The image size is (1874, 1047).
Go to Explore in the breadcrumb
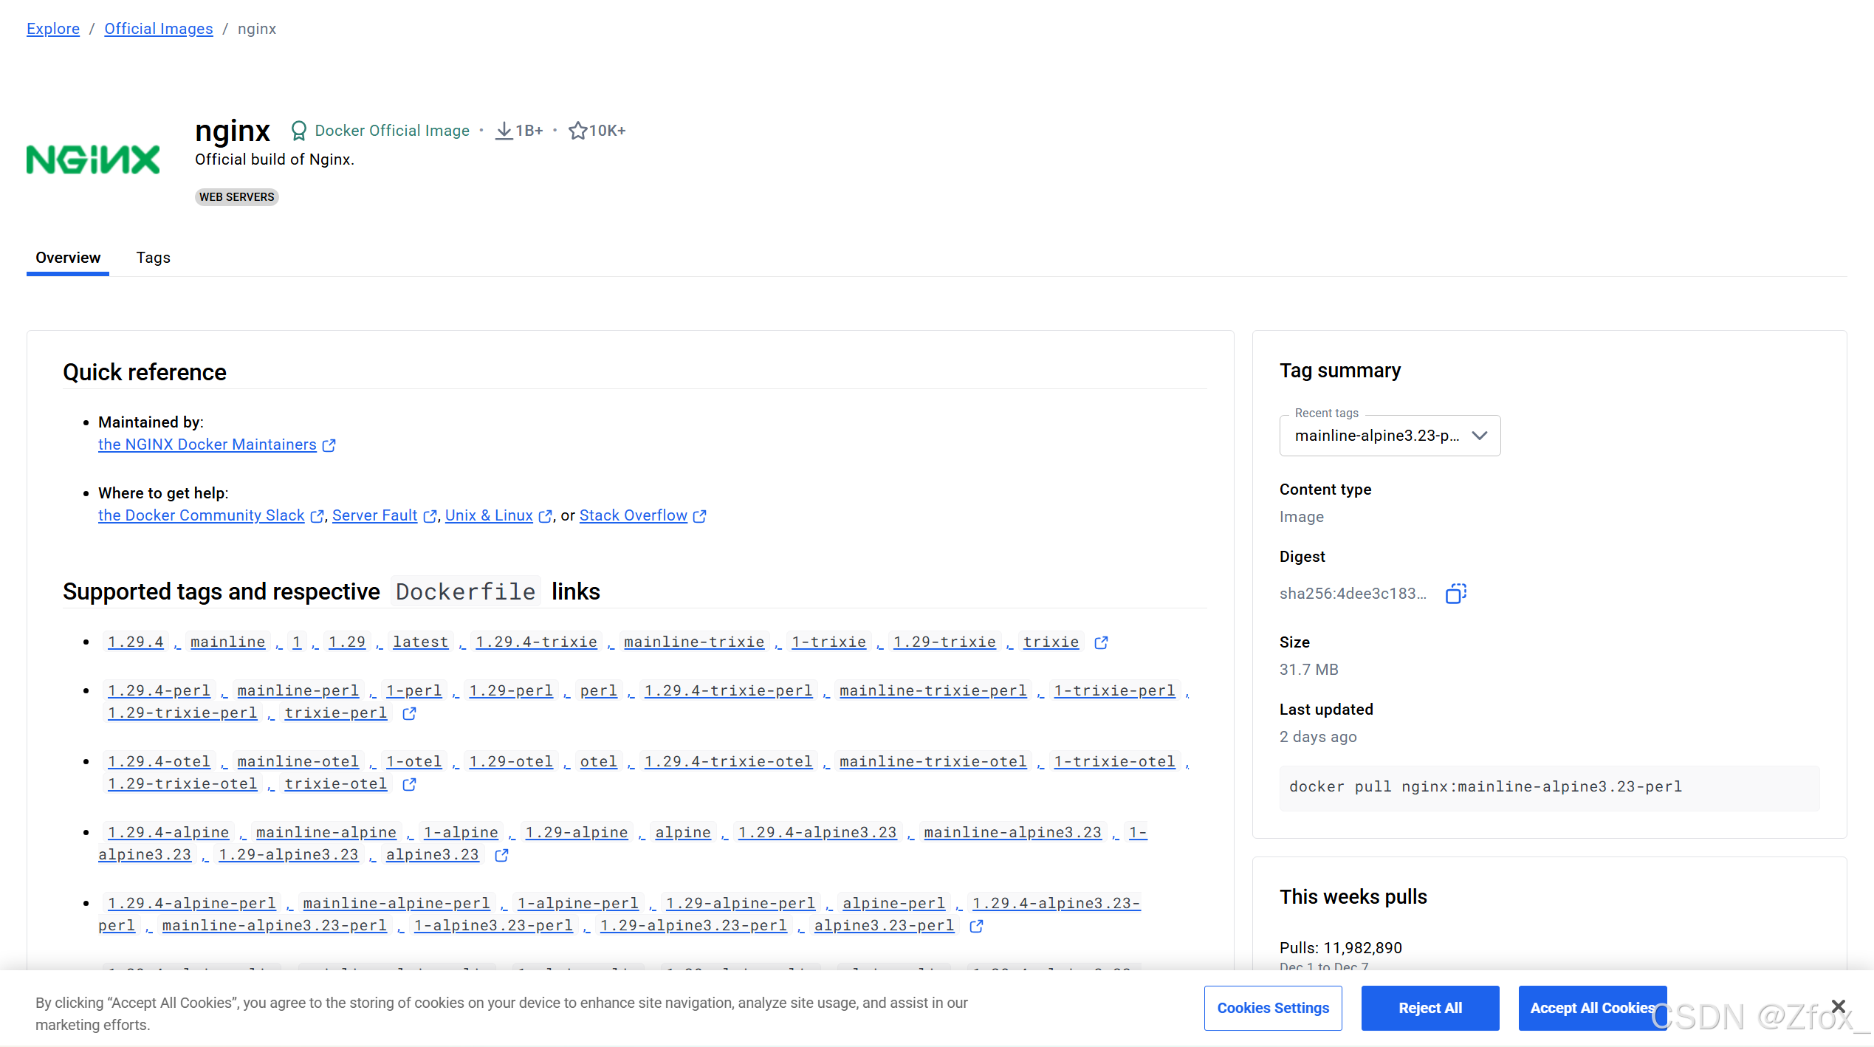[x=53, y=29]
